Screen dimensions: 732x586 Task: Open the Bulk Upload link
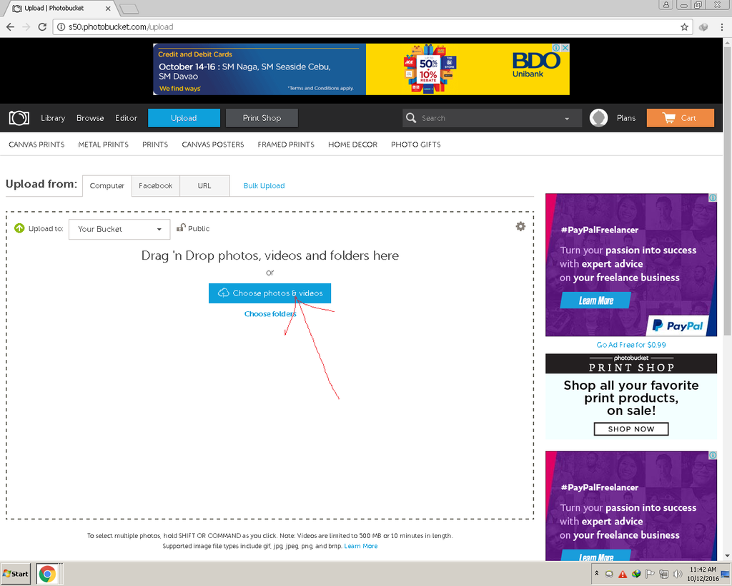pos(264,185)
